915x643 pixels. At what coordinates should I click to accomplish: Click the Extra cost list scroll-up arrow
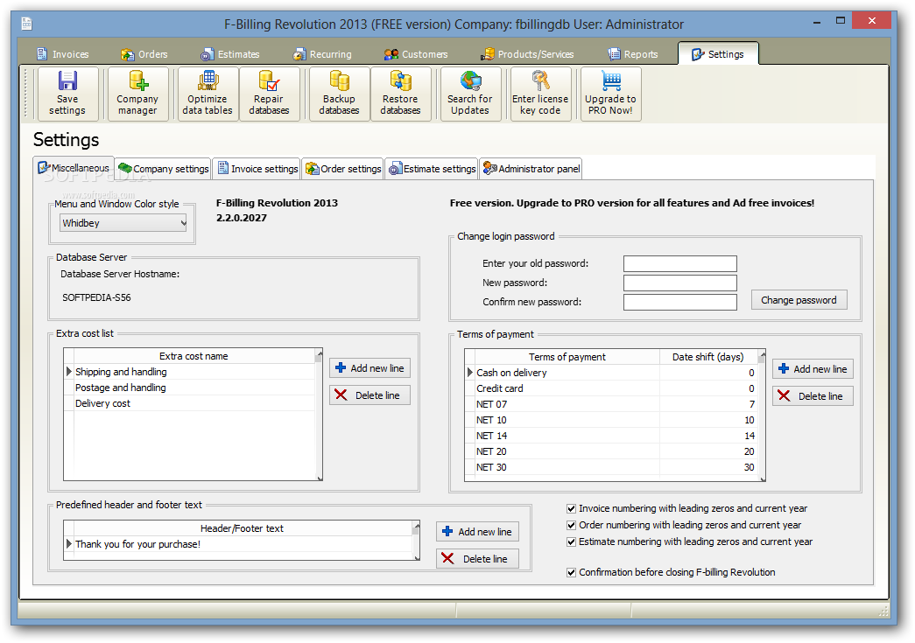point(319,353)
